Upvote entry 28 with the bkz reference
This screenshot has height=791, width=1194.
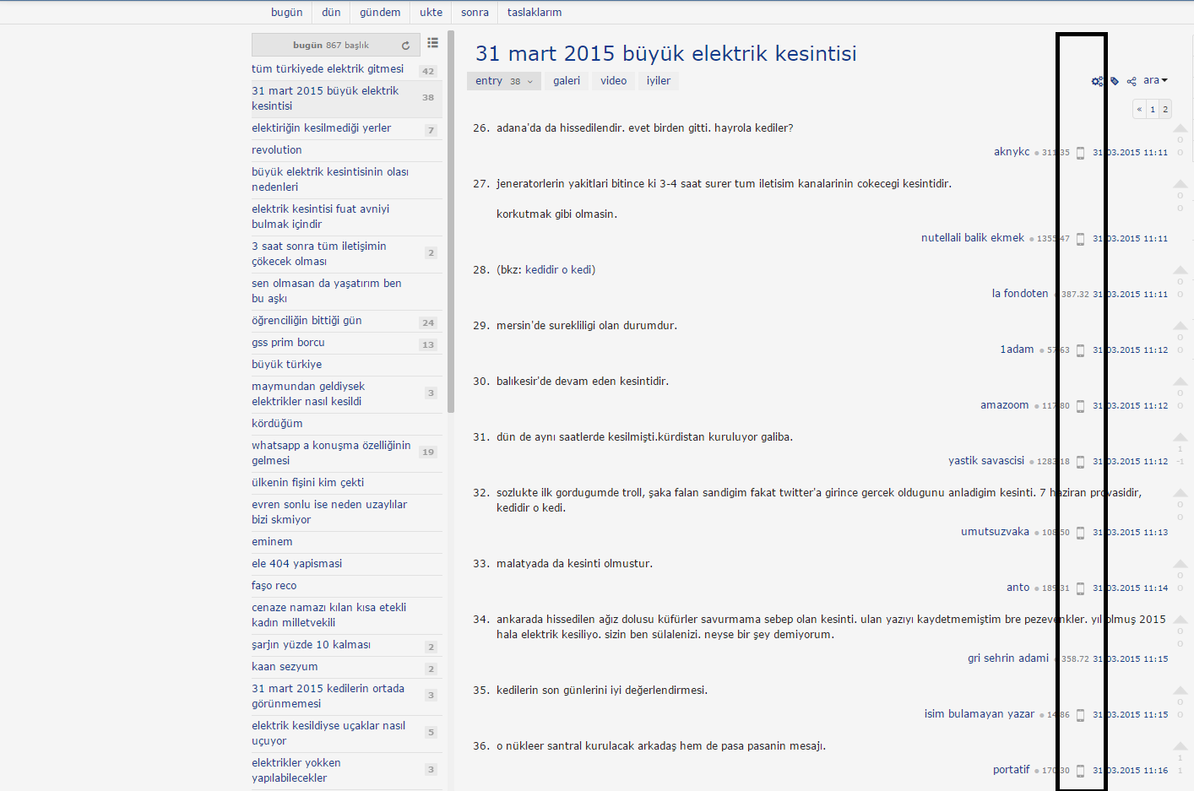tap(1180, 270)
